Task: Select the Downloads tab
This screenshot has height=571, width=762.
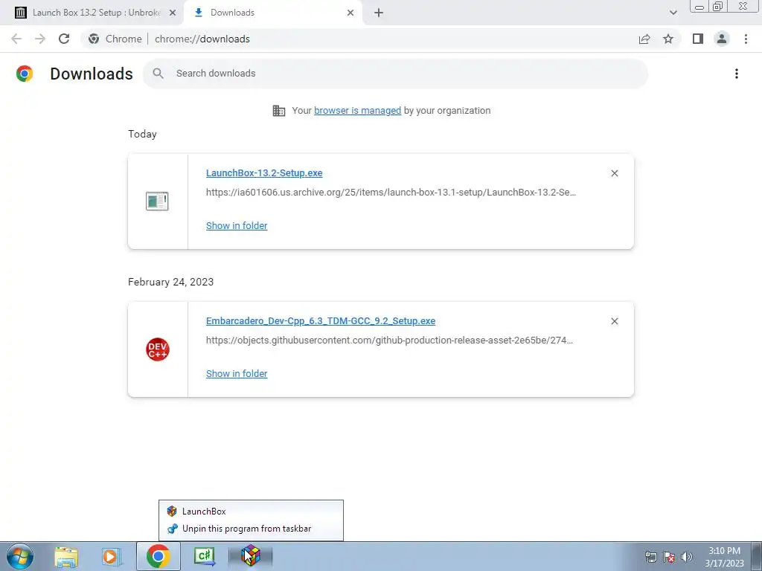Action: click(272, 13)
